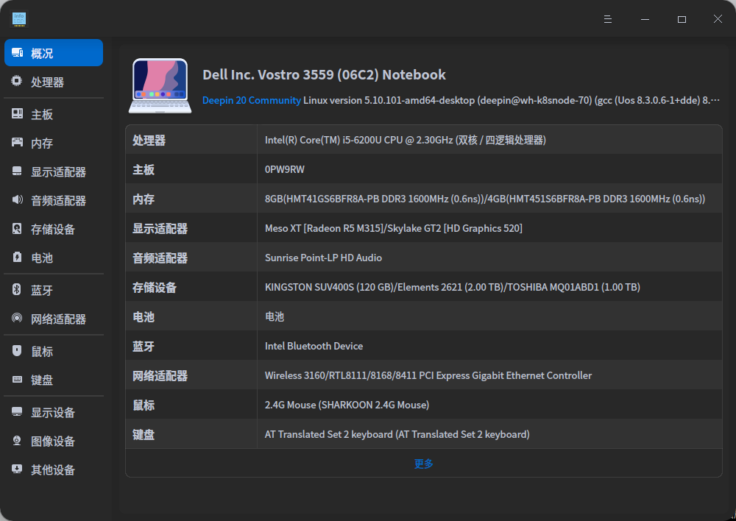The width and height of the screenshot is (736, 521).
Task: Click the 电池 value cell in table
Action: pos(274,317)
